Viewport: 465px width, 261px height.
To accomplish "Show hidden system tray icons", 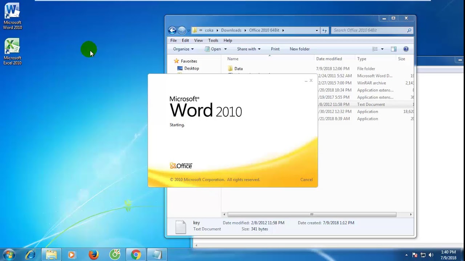I will [407, 255].
